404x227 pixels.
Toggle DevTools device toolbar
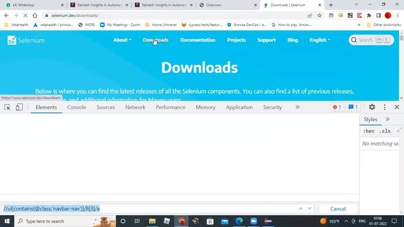click(19, 107)
